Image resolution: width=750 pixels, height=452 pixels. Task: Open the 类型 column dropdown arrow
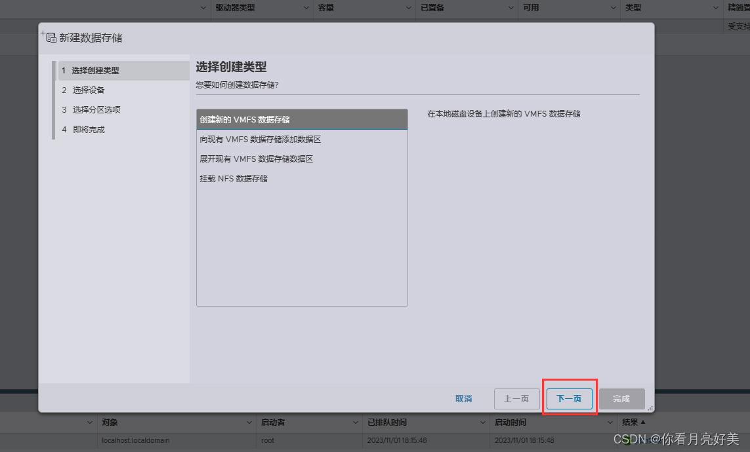pos(716,8)
